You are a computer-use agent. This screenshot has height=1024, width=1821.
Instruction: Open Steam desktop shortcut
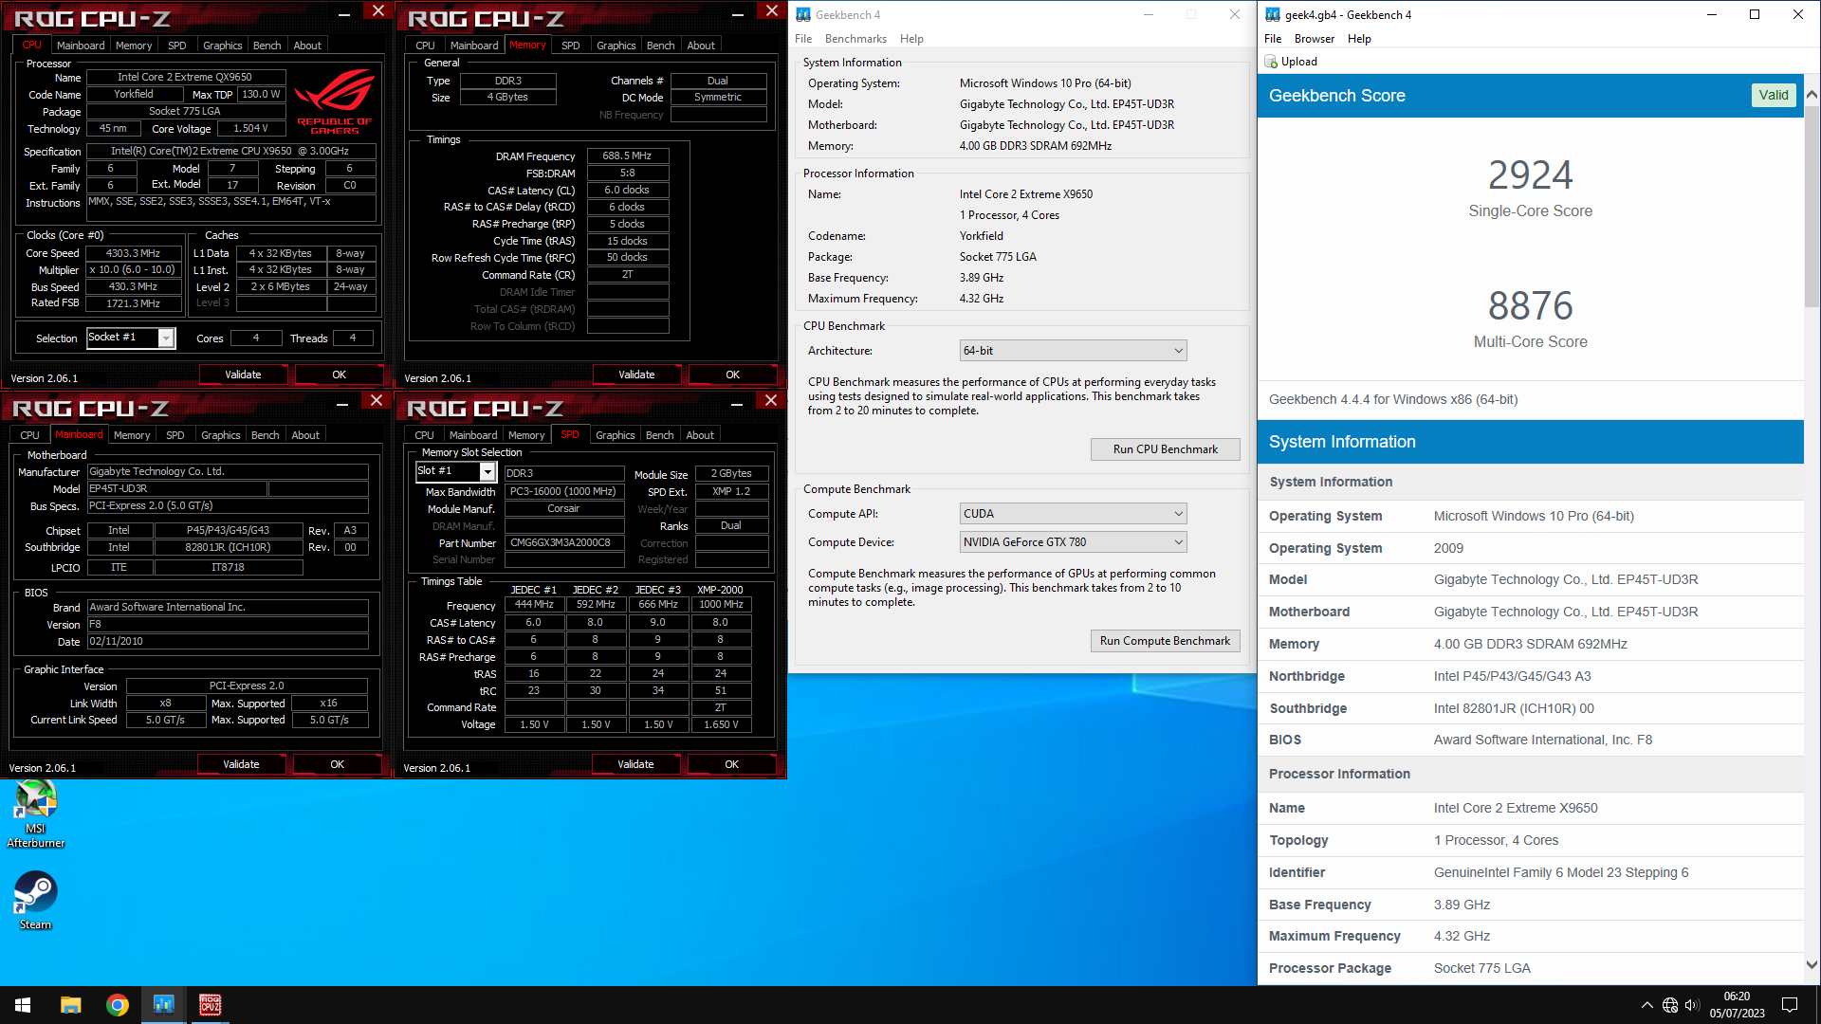click(x=35, y=900)
